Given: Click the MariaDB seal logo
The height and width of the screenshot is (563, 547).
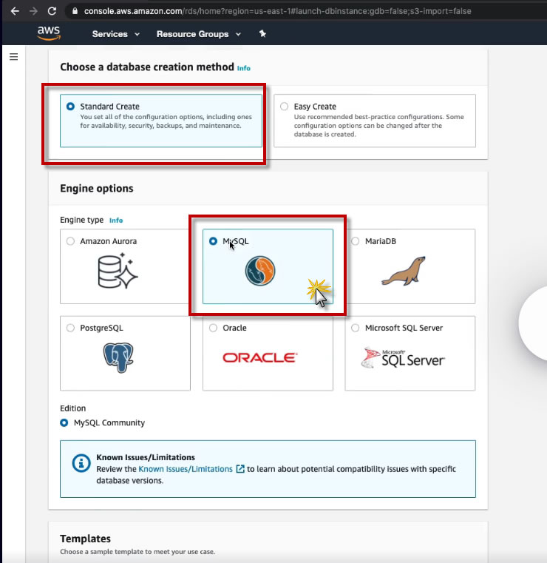Looking at the screenshot, I should click(x=404, y=271).
